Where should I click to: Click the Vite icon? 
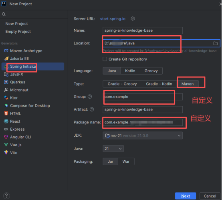tap(6, 153)
